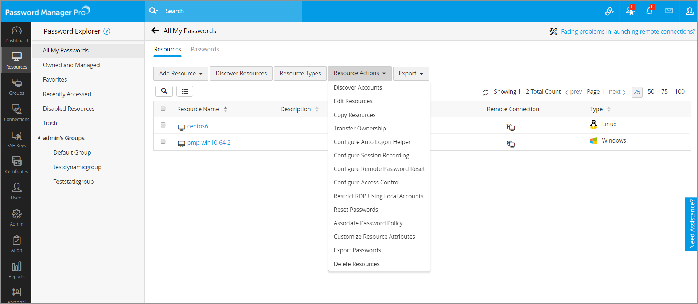Go back using the left arrow icon
Image resolution: width=698 pixels, height=304 pixels.
point(155,31)
